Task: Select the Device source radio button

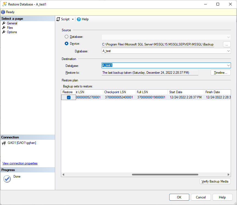Action: point(66,44)
